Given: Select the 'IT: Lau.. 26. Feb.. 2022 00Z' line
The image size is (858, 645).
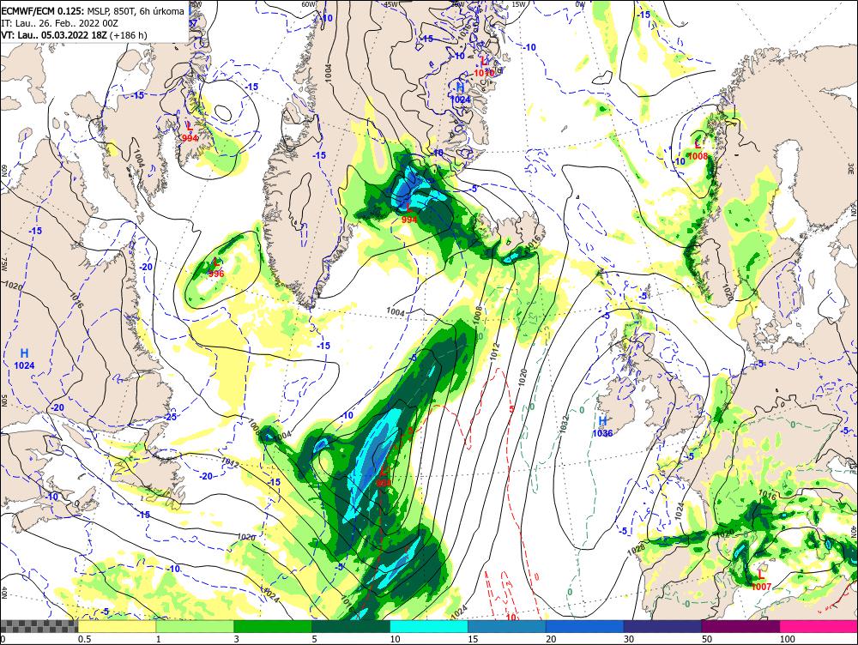Looking at the screenshot, I should (60, 23).
